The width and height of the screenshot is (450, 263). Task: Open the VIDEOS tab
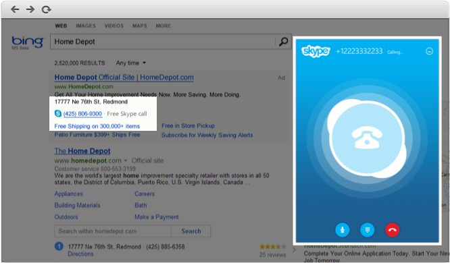[114, 26]
